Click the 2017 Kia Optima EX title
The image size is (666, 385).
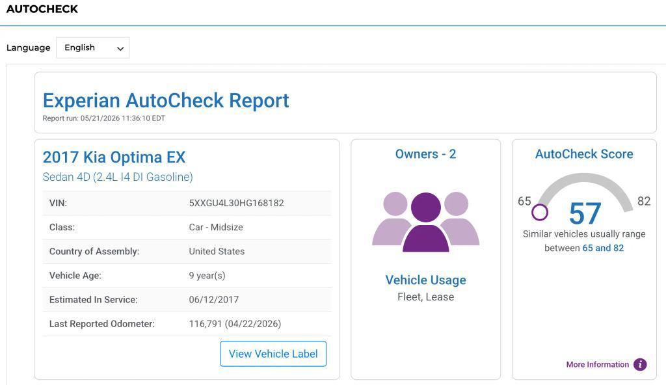tap(114, 157)
